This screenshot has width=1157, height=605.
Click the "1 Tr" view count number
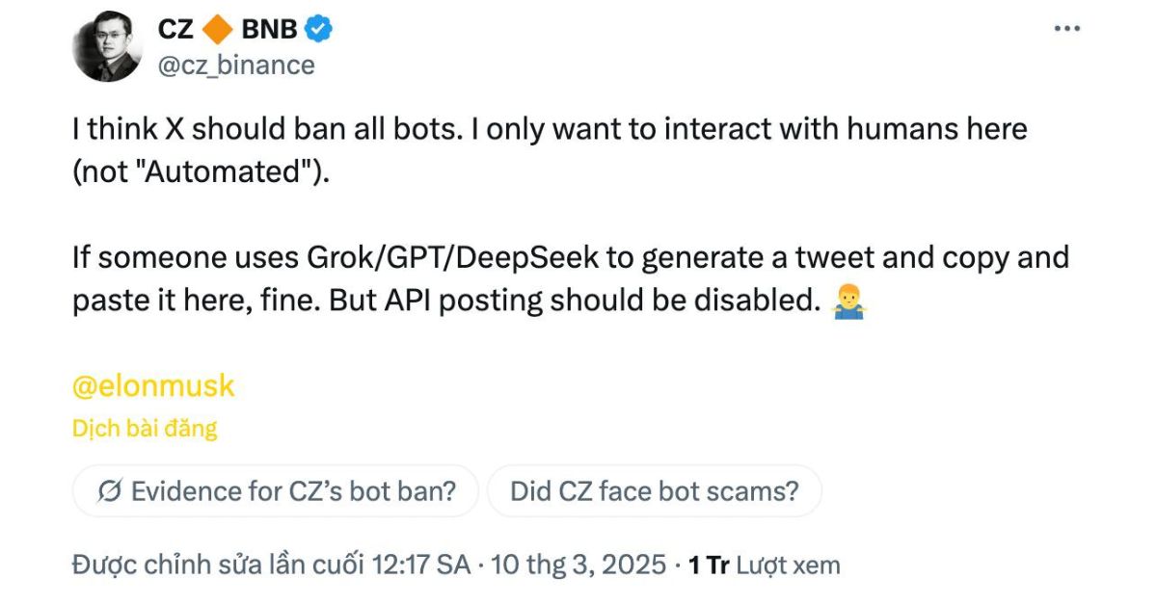(708, 566)
